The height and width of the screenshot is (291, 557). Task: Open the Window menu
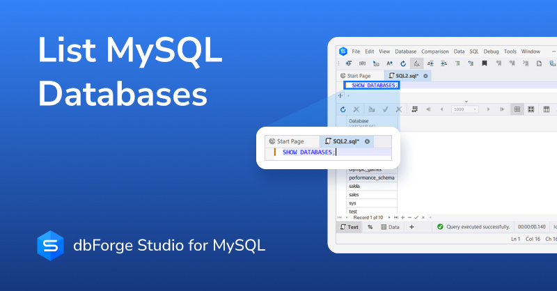click(531, 52)
